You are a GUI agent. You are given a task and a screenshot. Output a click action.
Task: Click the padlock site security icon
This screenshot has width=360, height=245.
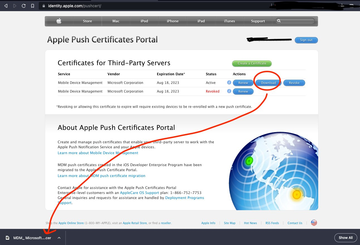coord(43,6)
